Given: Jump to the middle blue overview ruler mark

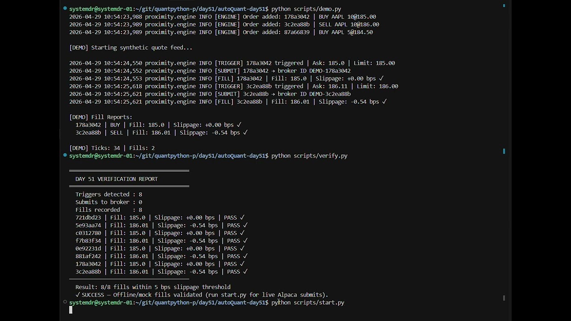Looking at the screenshot, I should point(504,151).
